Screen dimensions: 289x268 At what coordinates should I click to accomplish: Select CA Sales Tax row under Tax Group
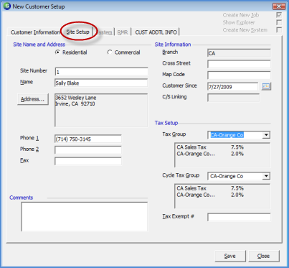(x=210, y=147)
